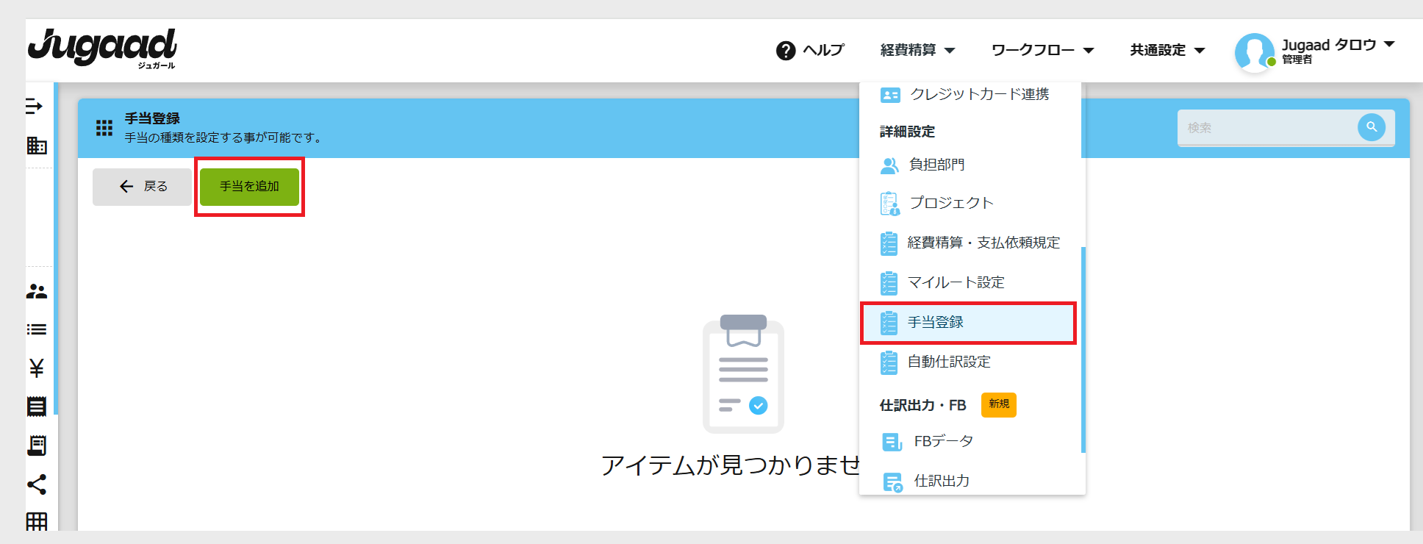The width and height of the screenshot is (1423, 544).
Task: Click the green 手当を追加 button
Action: 249,187
